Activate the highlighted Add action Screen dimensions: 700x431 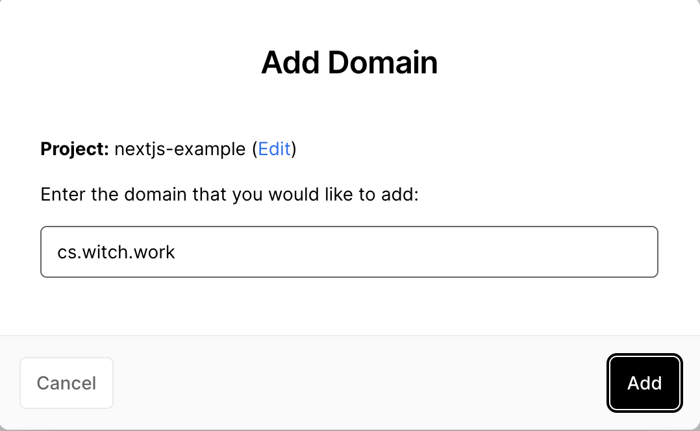point(644,383)
